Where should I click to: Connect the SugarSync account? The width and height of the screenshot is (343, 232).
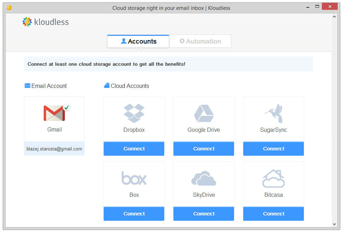point(274,149)
